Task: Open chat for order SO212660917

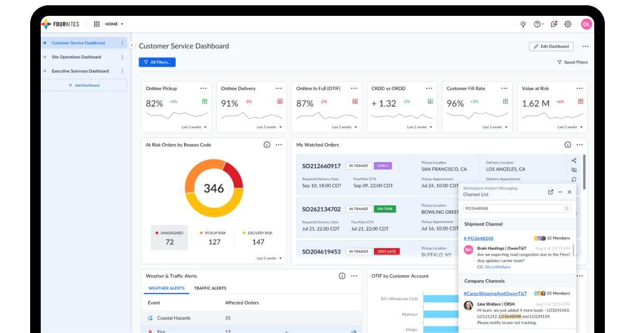Action: (574, 180)
